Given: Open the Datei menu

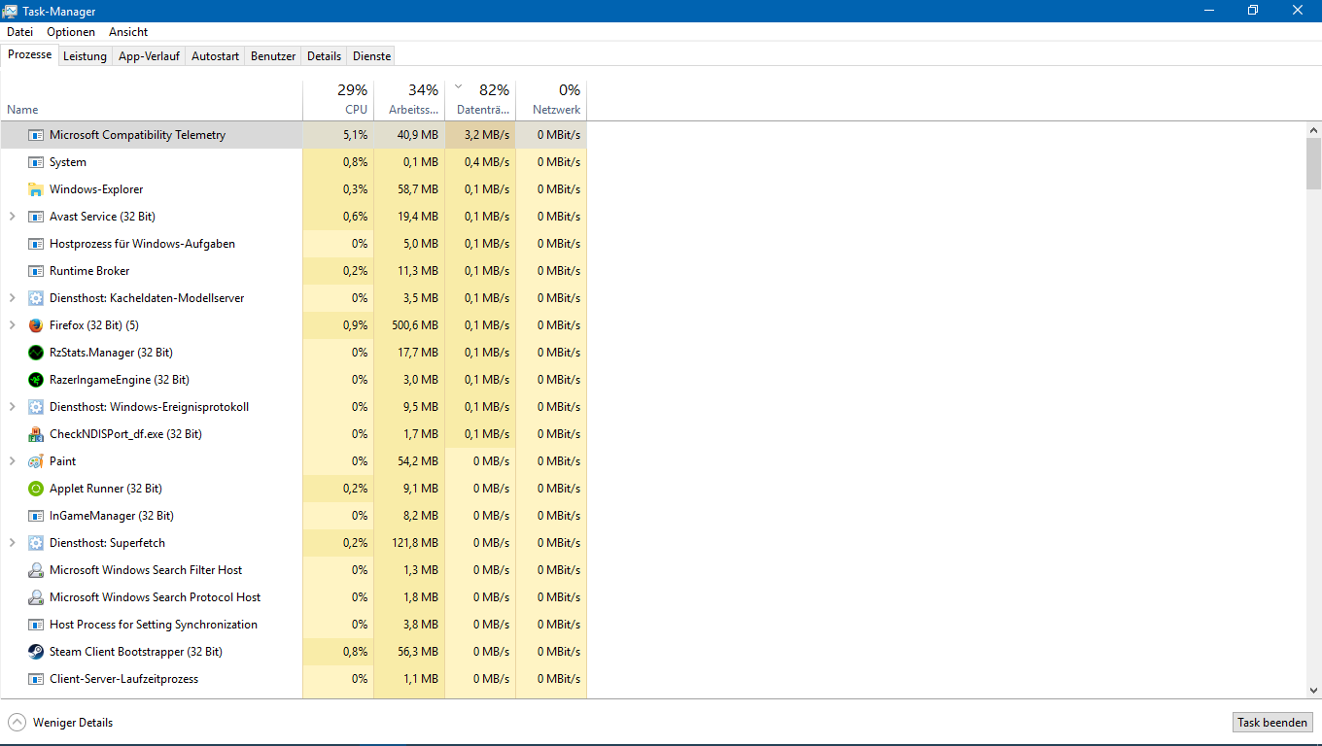Looking at the screenshot, I should [x=19, y=32].
